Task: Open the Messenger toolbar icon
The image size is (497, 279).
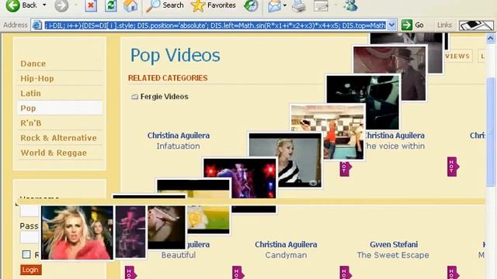Action: (351, 5)
